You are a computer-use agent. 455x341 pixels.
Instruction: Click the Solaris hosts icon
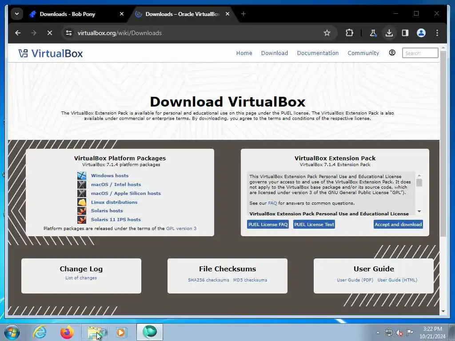point(82,211)
